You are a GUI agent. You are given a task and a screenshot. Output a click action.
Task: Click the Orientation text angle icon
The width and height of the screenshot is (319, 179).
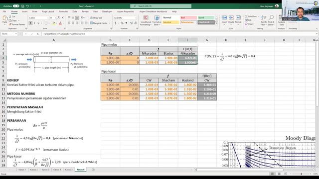click(x=82, y=18)
